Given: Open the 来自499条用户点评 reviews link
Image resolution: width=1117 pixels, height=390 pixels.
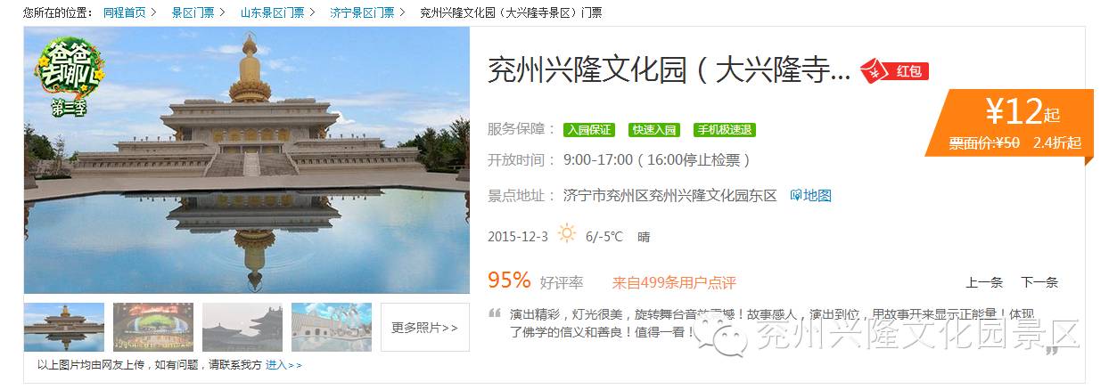Looking at the screenshot, I should 674,282.
